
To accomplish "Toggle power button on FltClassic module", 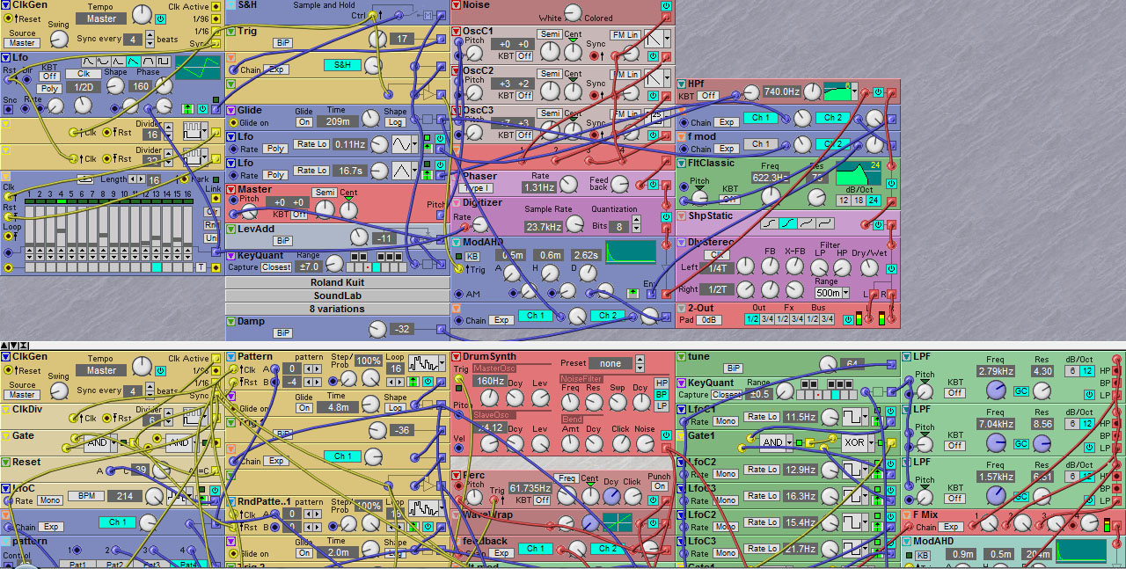I will tap(891, 184).
